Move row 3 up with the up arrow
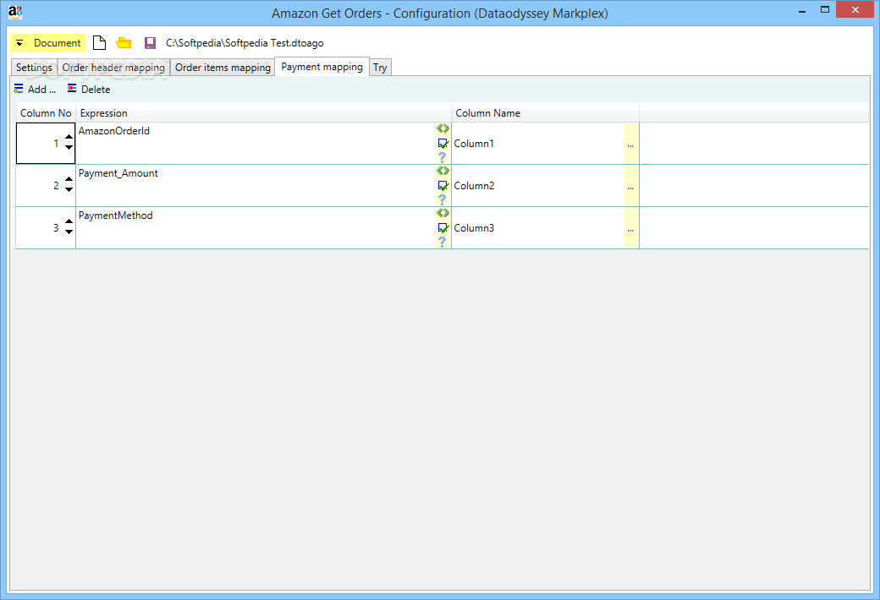880x600 pixels. tap(69, 221)
